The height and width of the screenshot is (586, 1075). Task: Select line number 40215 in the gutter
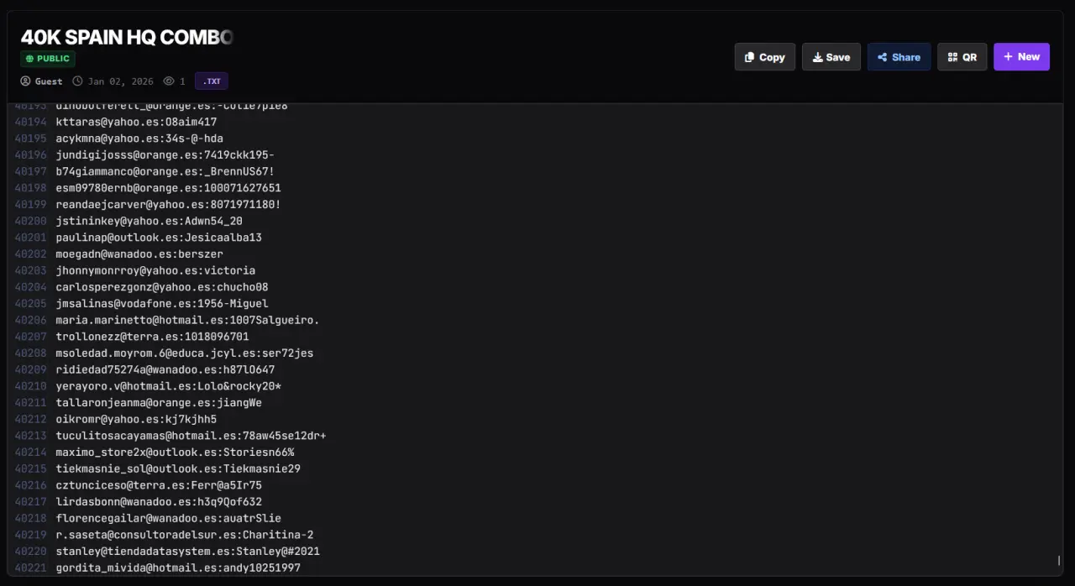click(31, 468)
